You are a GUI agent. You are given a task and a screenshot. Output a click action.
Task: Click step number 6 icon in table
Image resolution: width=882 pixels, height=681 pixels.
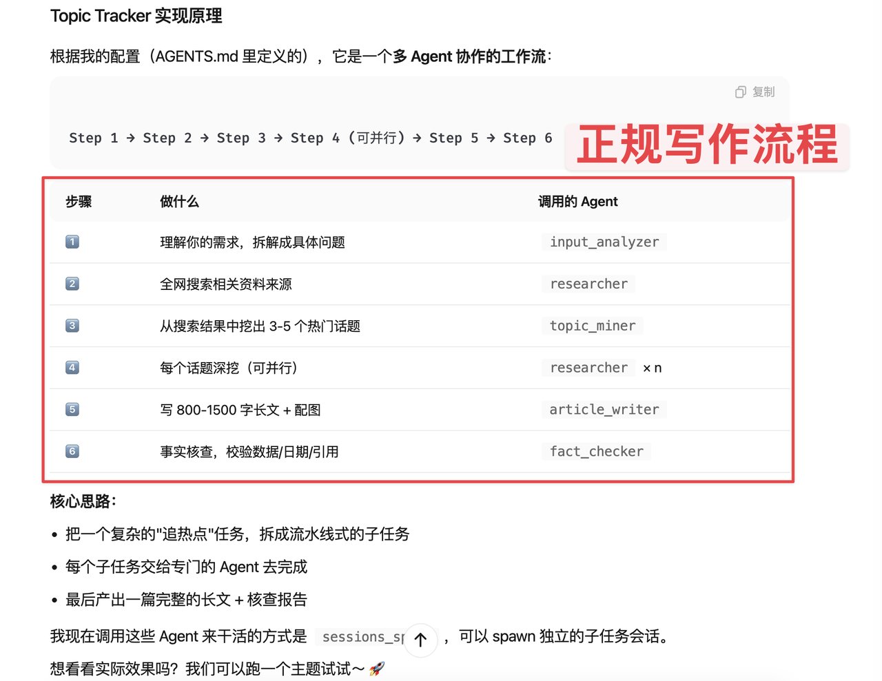[72, 452]
